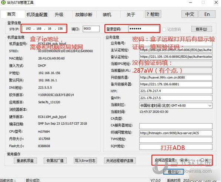Click the 内存大小 value 1017068

pos(44,139)
